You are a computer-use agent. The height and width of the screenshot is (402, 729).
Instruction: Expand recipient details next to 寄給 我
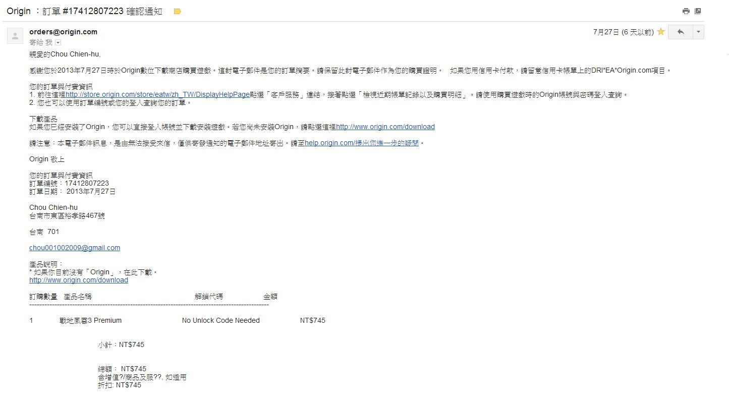tap(58, 43)
